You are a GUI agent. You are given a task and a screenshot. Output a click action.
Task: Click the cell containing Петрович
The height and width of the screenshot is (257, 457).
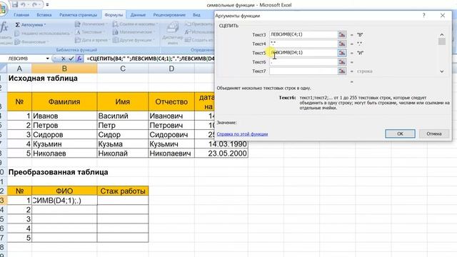(x=171, y=126)
